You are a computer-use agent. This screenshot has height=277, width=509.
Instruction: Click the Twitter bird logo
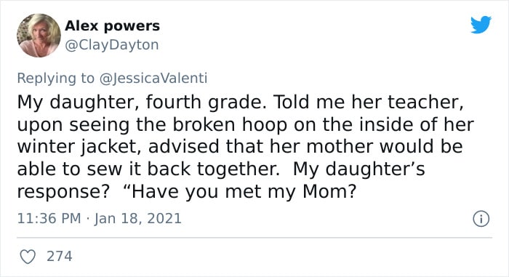(x=481, y=24)
